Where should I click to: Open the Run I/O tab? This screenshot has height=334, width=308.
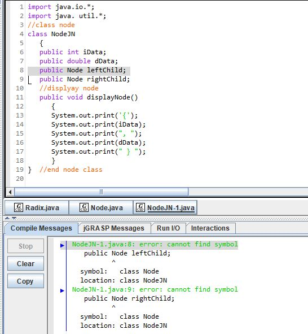[x=168, y=228]
